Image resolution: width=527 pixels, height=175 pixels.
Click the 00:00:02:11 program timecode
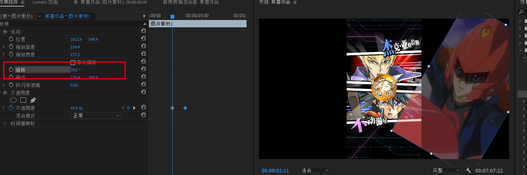coord(275,171)
